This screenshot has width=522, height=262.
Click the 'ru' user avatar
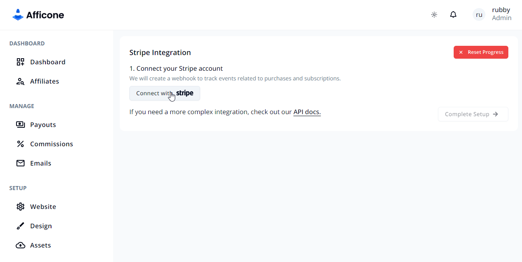coord(479,15)
